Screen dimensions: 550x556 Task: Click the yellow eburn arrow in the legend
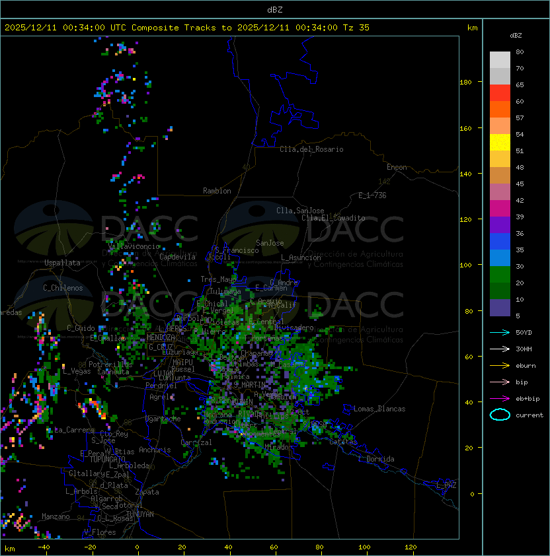[500, 366]
